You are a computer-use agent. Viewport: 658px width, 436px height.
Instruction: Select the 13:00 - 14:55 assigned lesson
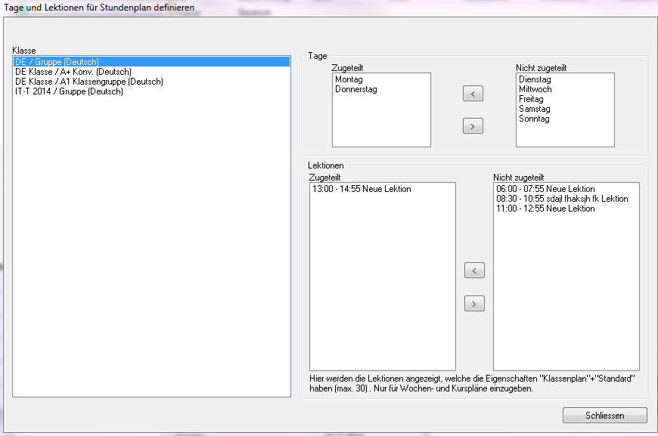(362, 189)
